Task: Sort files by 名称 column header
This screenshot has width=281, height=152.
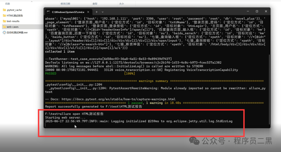Action: click(8, 4)
